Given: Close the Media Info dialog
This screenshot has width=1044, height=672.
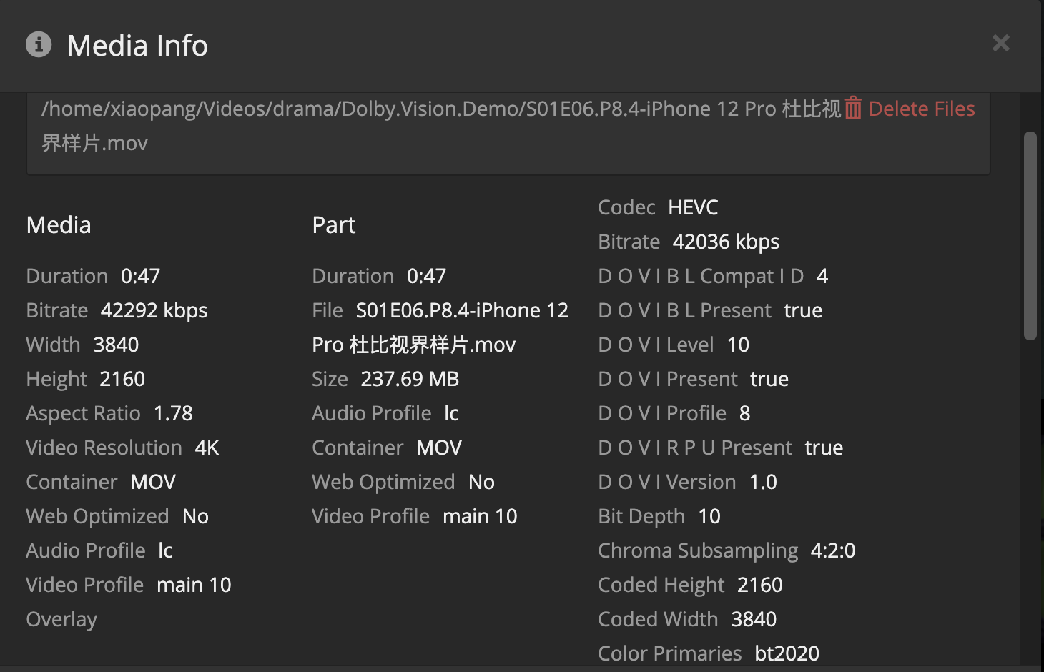Looking at the screenshot, I should click(1000, 44).
